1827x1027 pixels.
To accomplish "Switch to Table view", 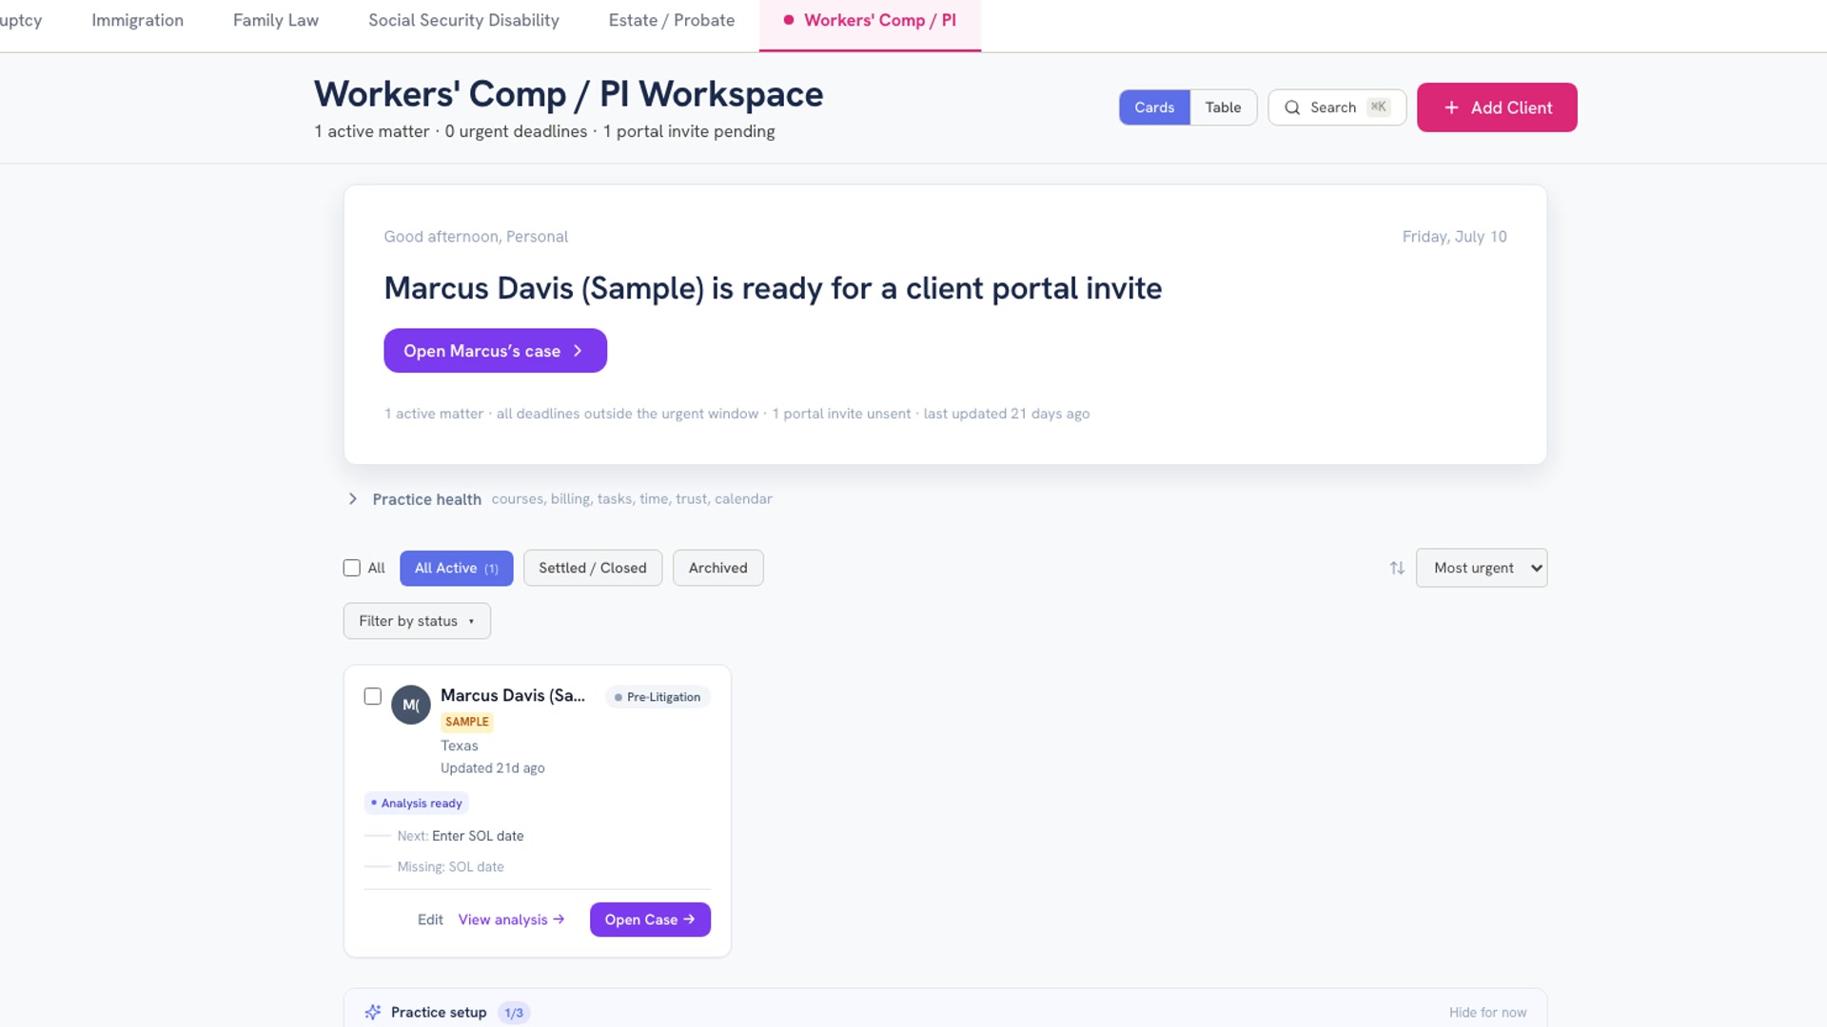I will pos(1223,107).
